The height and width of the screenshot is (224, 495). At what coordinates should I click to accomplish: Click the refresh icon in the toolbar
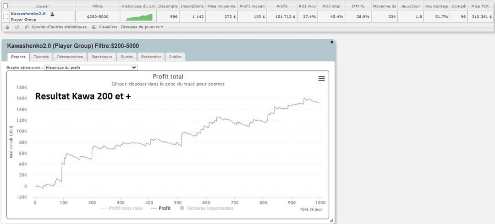click(x=17, y=27)
